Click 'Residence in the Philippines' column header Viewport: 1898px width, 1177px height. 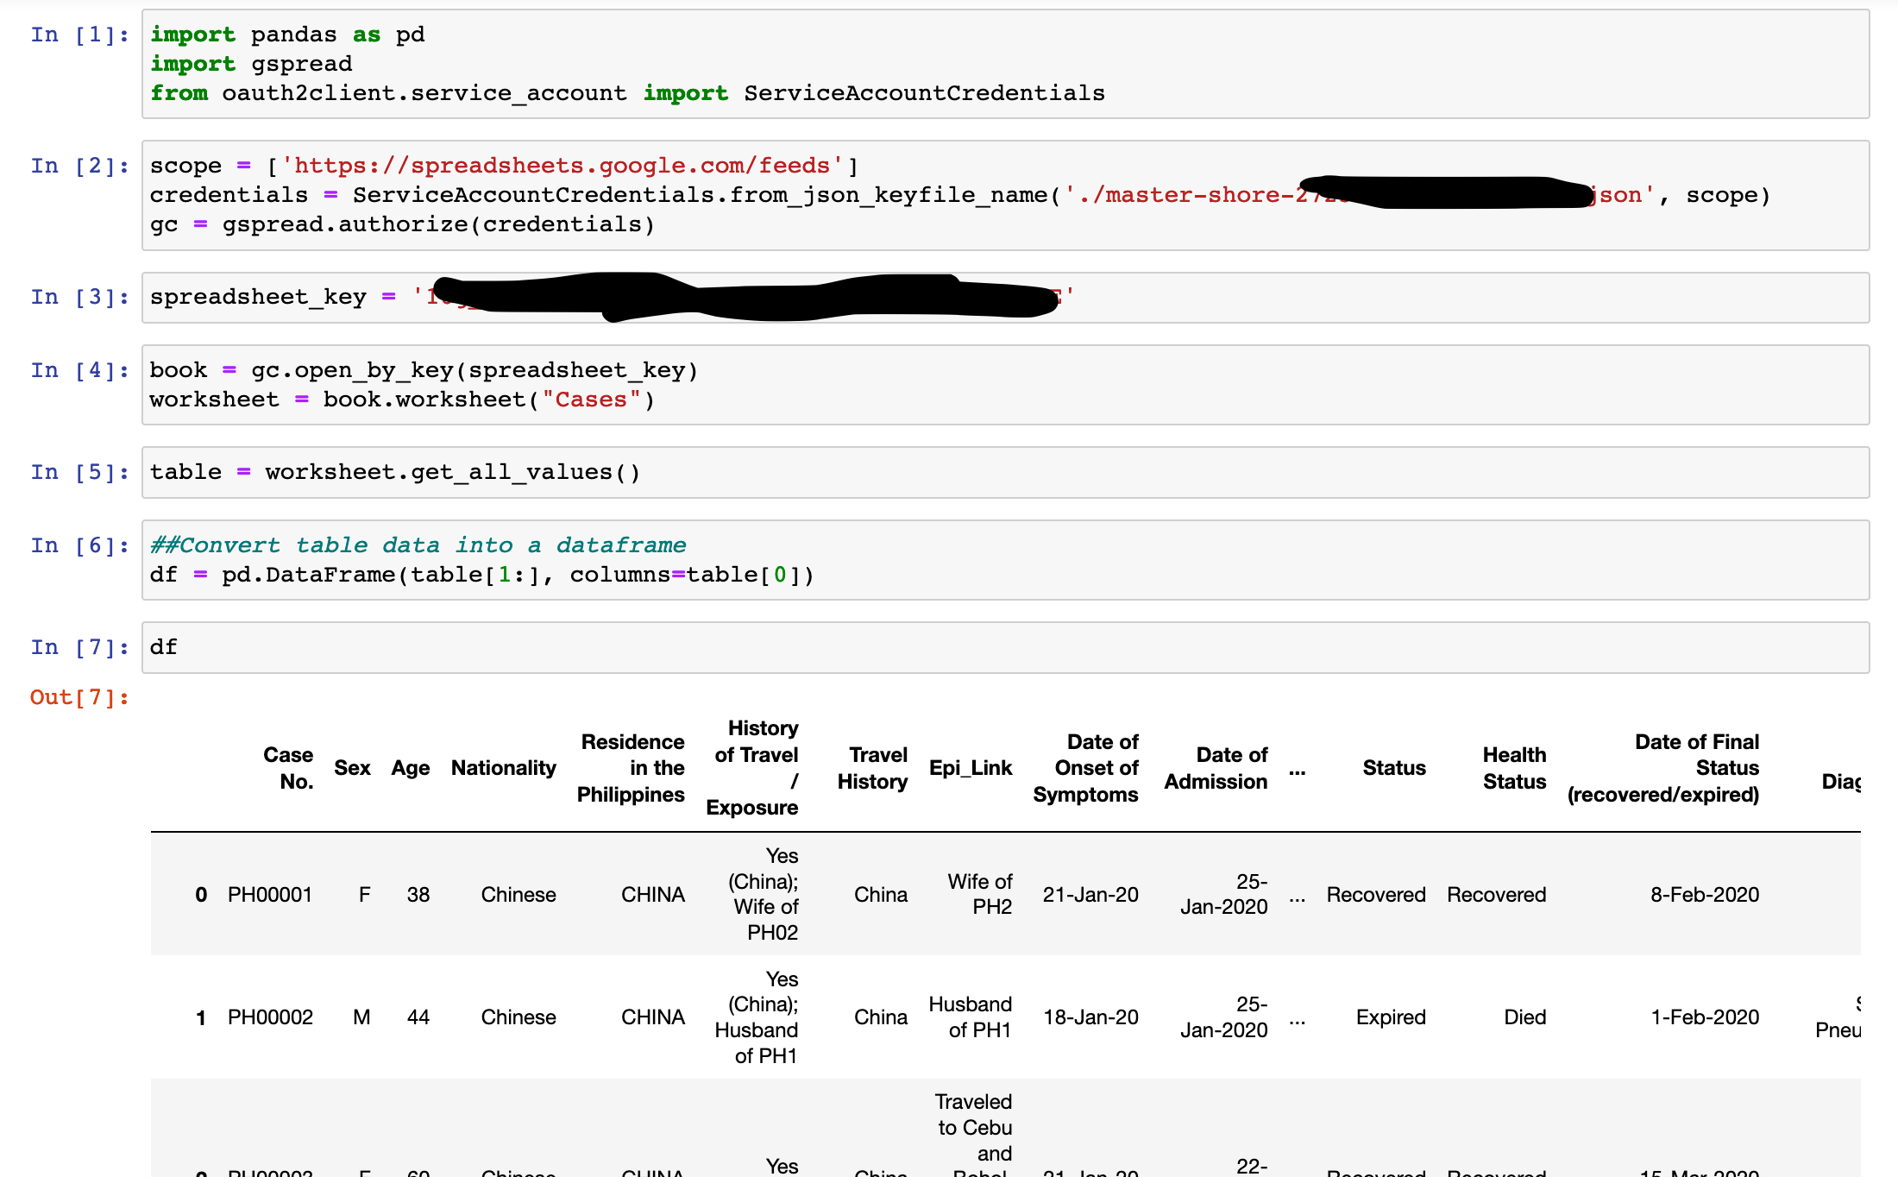(631, 768)
